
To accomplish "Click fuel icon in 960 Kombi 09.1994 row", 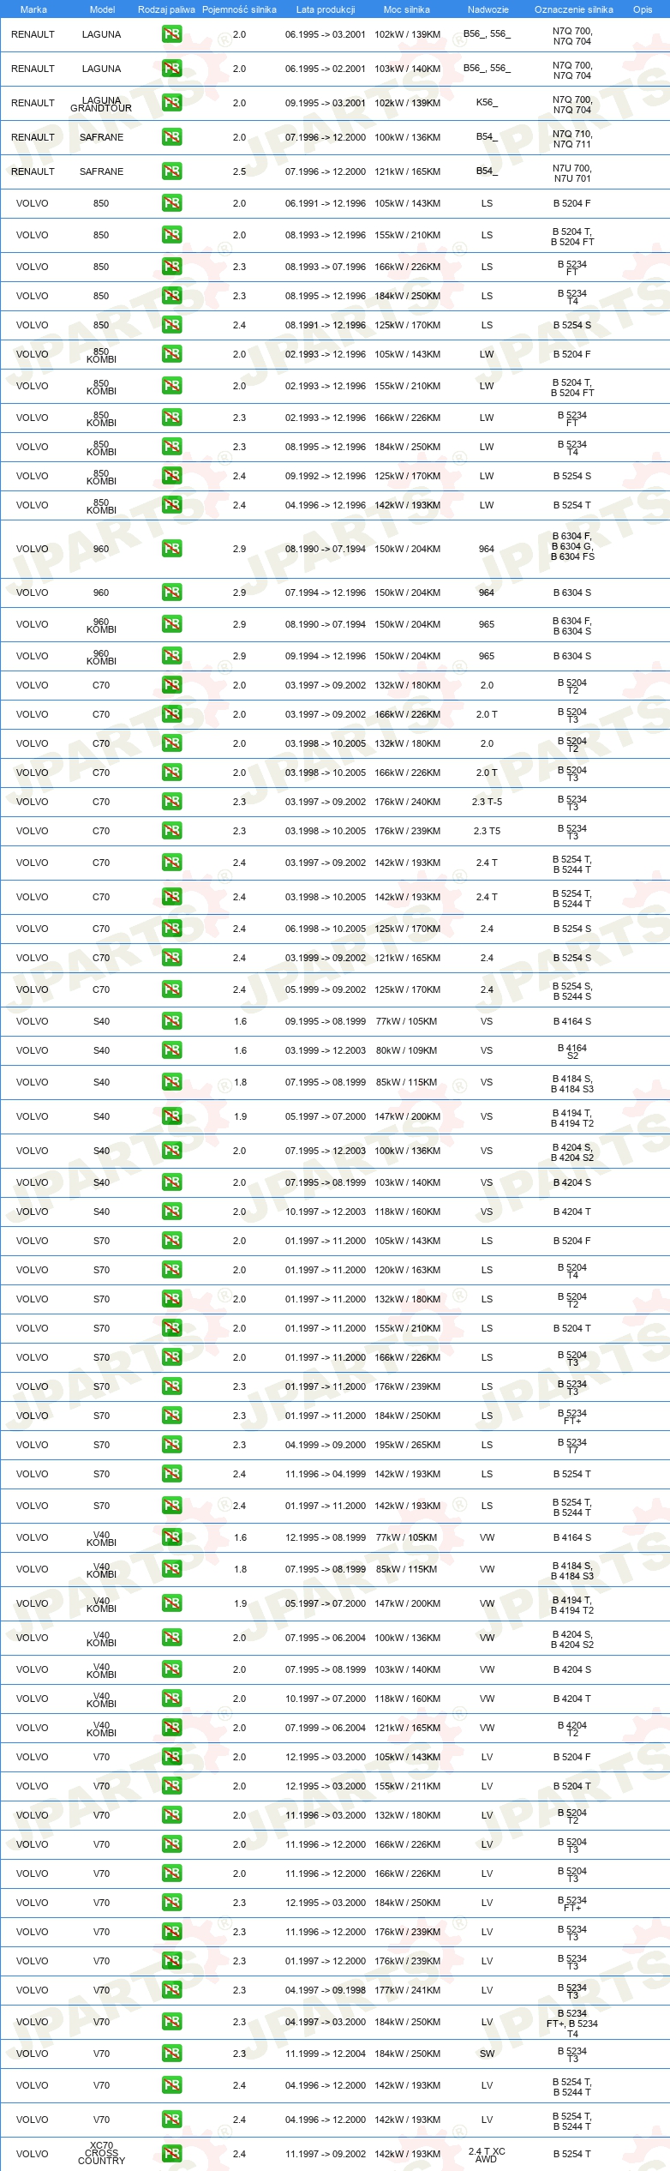I will 171,656.
